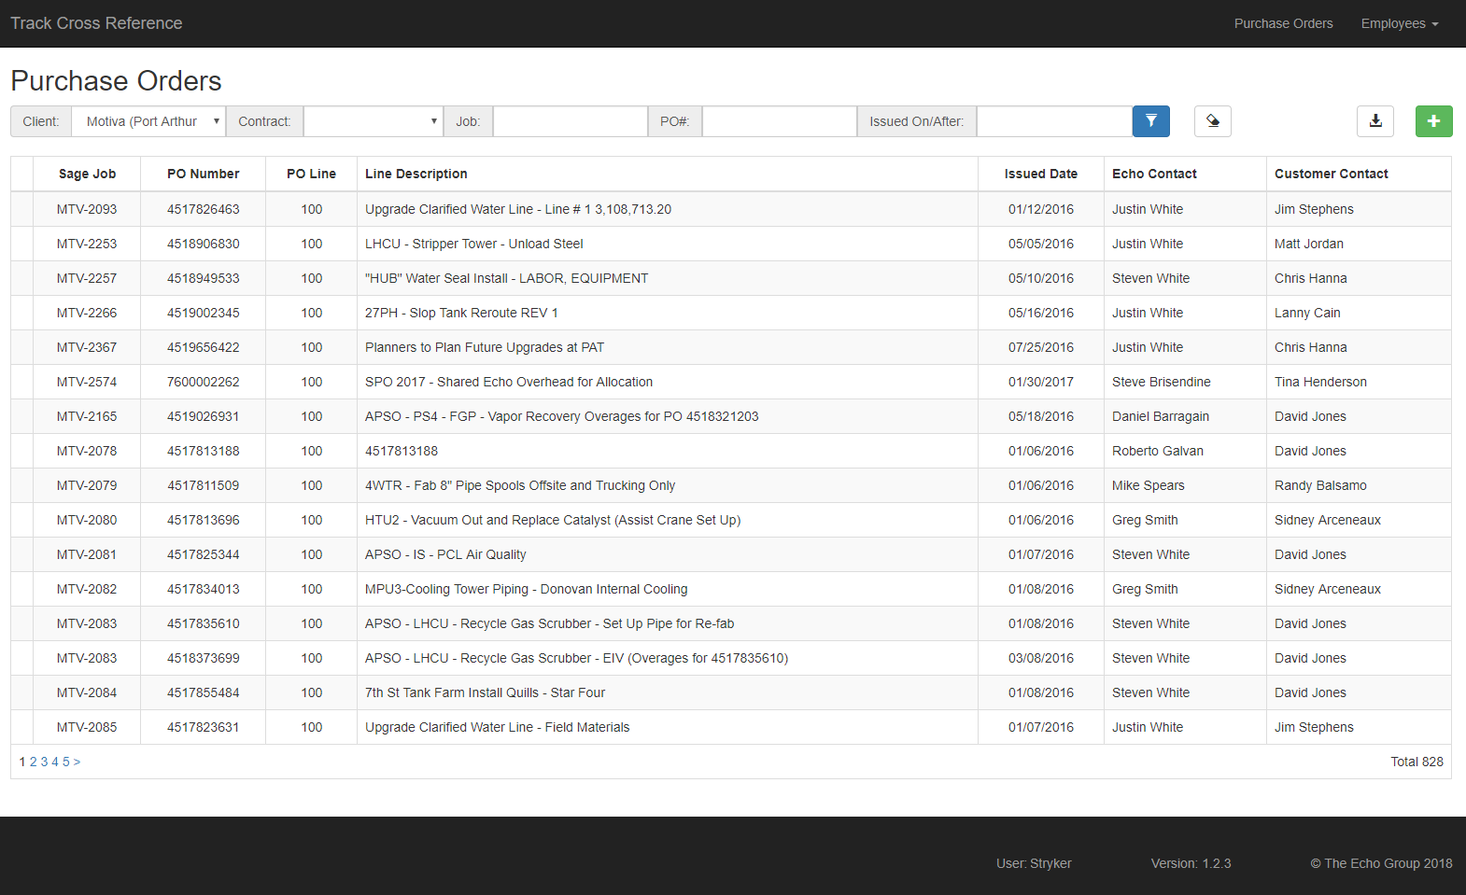This screenshot has height=895, width=1466.
Task: Select job MTV-2093 cell
Action: pyautogui.click(x=87, y=209)
